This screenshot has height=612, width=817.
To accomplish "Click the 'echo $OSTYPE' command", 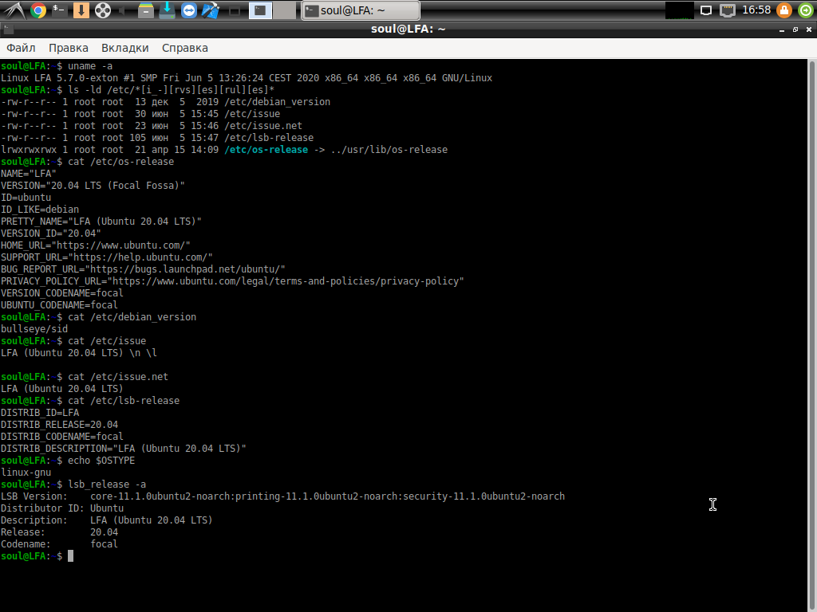I will [x=101, y=461].
